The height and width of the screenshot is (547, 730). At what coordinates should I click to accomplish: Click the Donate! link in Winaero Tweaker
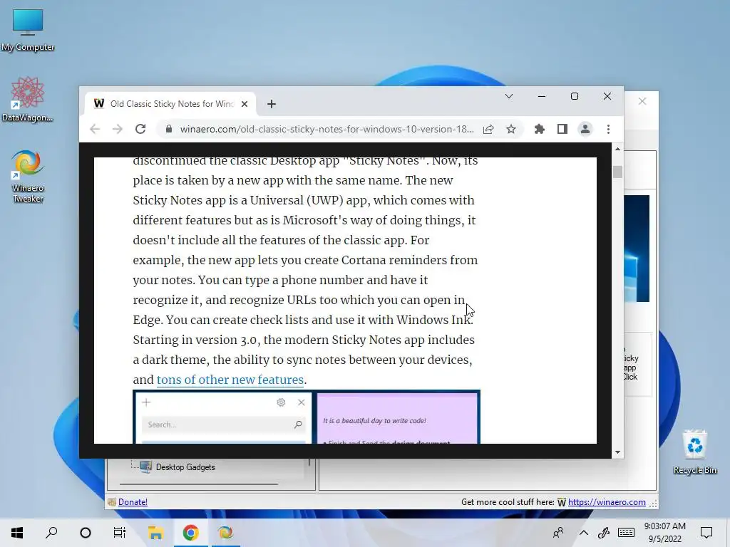click(x=133, y=502)
